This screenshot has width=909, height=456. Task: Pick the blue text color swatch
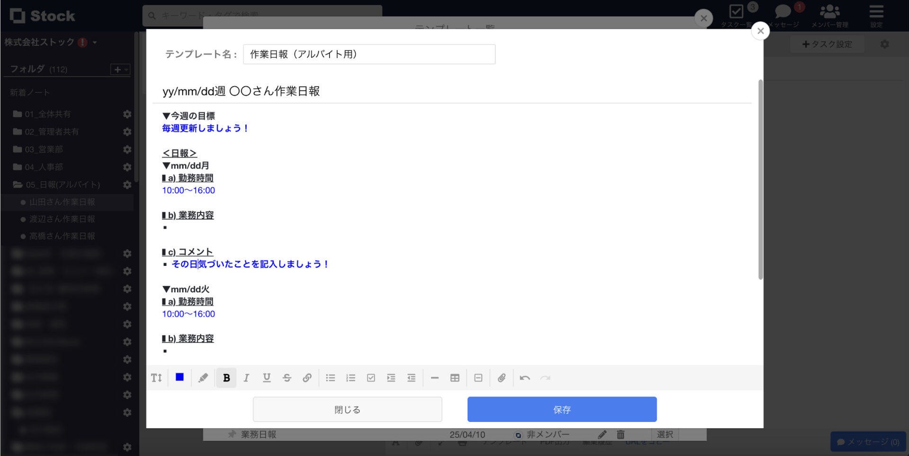click(x=179, y=377)
